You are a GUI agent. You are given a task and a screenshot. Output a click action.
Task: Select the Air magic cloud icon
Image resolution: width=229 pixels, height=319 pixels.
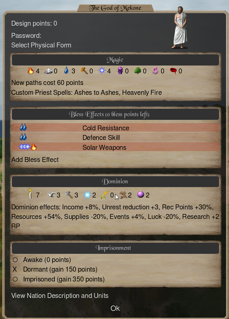(48, 71)
